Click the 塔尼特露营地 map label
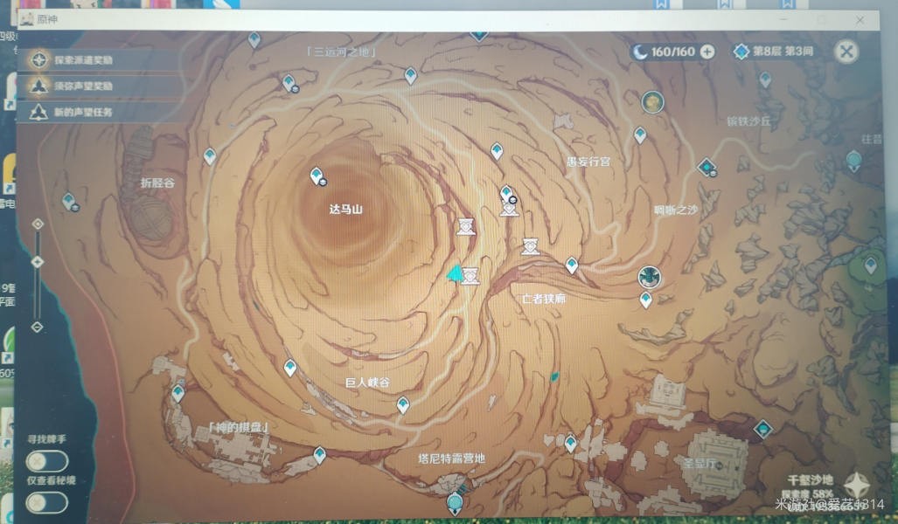 451,458
